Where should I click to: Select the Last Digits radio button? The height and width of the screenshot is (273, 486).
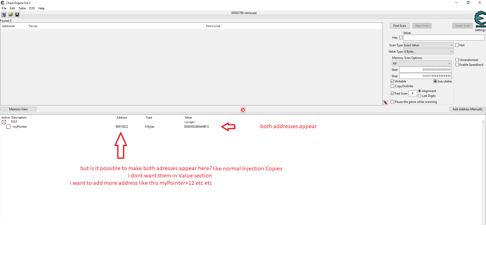(420, 96)
